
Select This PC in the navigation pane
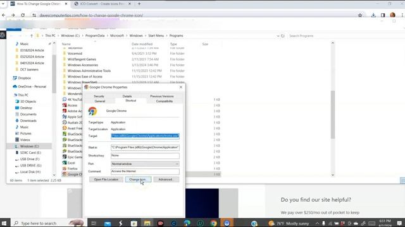pos(23,95)
